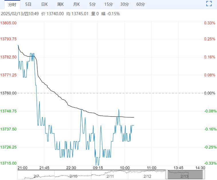
Task: Click the 0.33% top percent label
Action: [210, 23]
